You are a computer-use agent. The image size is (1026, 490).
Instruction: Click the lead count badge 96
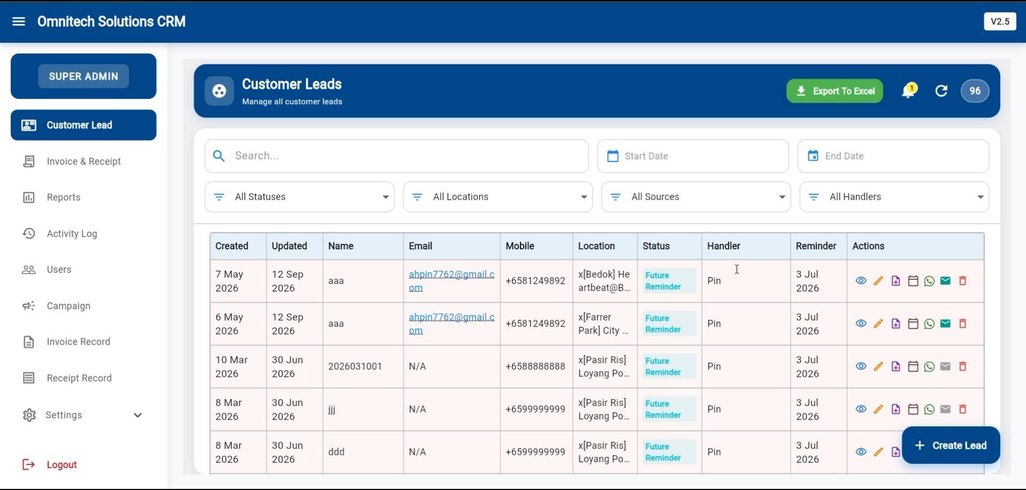pyautogui.click(x=975, y=91)
